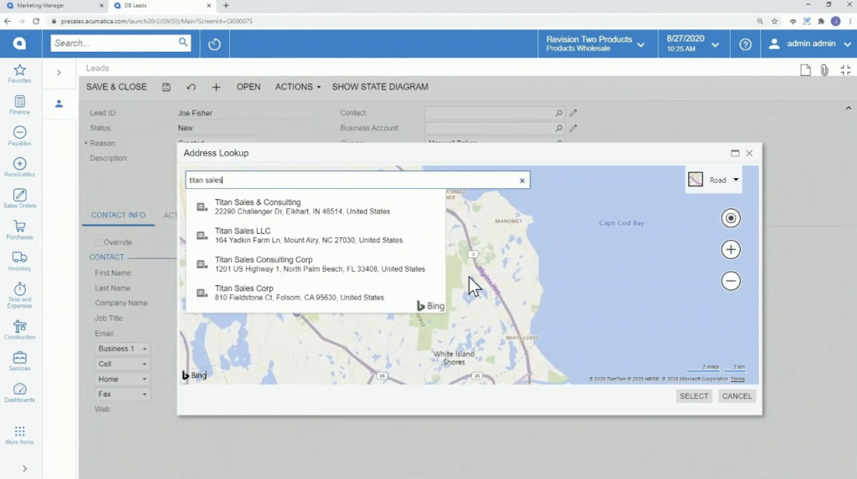
Task: Click CANCEL in Address Lookup dialog
Action: [736, 396]
